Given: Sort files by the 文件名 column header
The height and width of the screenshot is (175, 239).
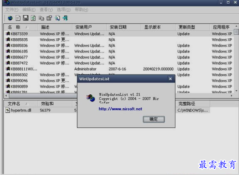Looking at the screenshot, I should pos(21,104).
